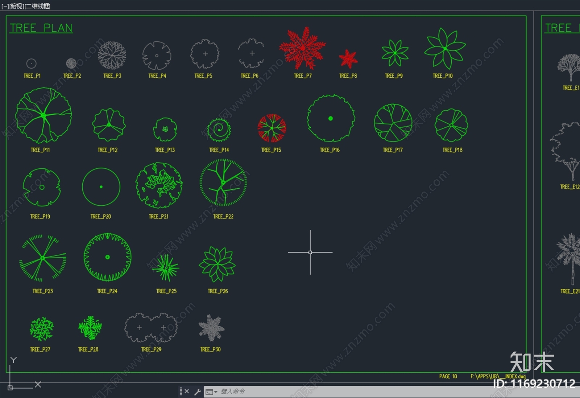Screen dimensions: 580x398
Task: Open the 二维线框 visual style menu
Action: click(x=37, y=6)
